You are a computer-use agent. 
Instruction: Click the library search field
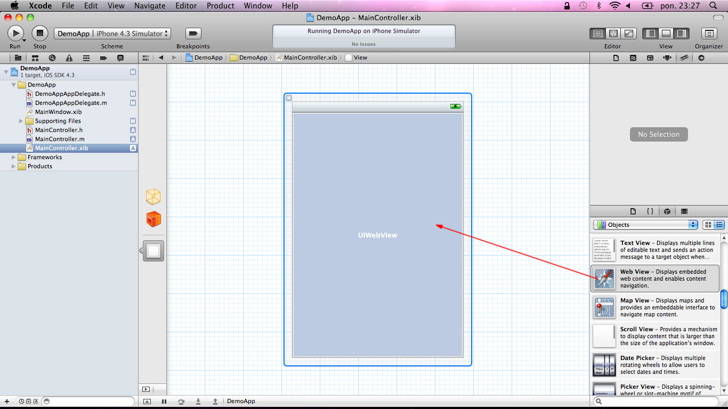659,401
